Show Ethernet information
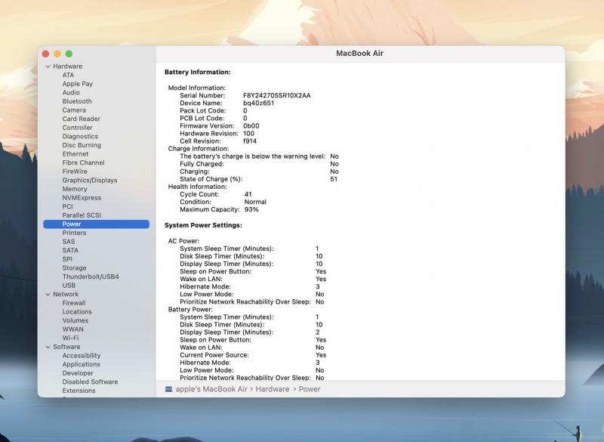The width and height of the screenshot is (604, 442). tap(75, 154)
